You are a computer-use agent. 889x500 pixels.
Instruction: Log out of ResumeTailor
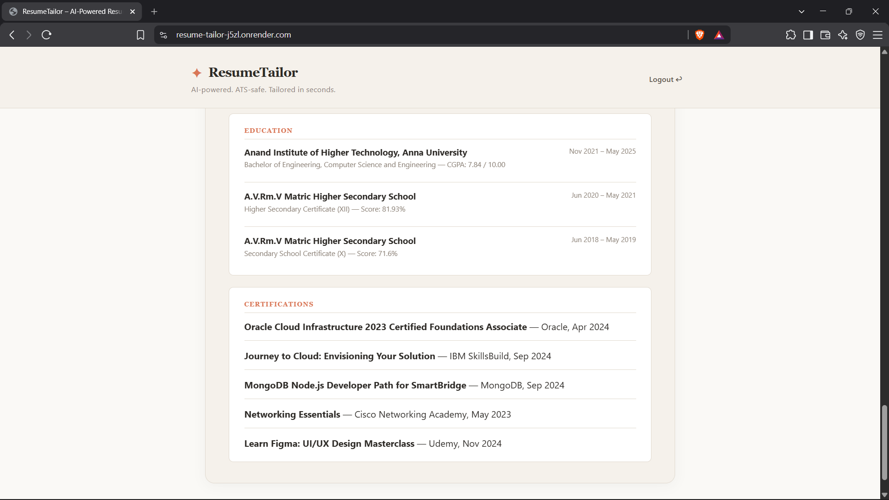[665, 80]
